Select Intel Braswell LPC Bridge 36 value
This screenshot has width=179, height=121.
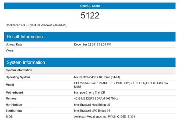click(x=92, y=111)
